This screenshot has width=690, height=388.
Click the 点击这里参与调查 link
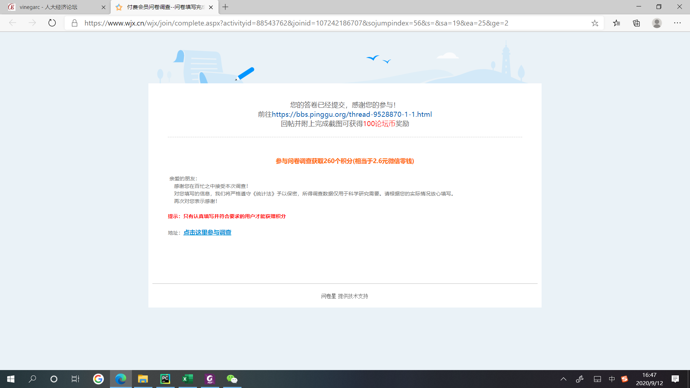[x=207, y=232]
